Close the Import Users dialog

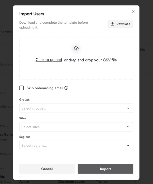(x=133, y=11)
